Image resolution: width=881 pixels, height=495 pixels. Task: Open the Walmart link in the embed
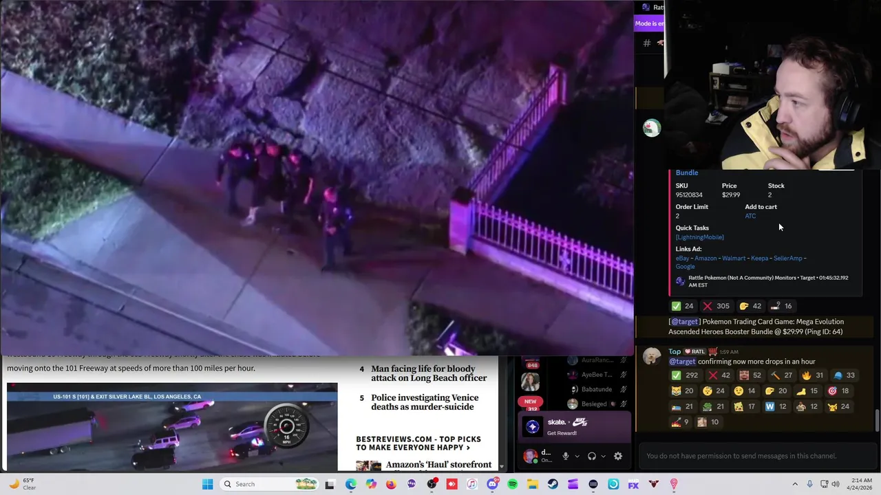coord(734,258)
